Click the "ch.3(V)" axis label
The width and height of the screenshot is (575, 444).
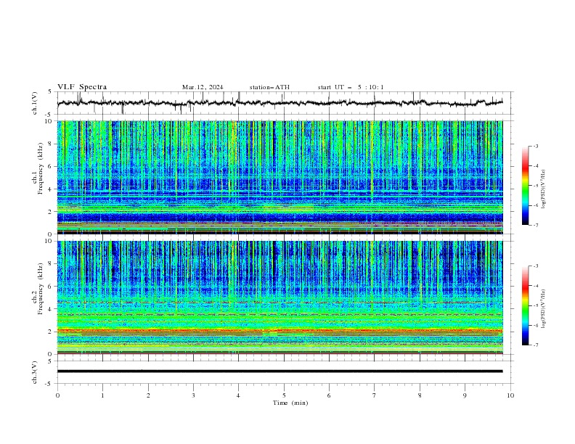pos(35,372)
